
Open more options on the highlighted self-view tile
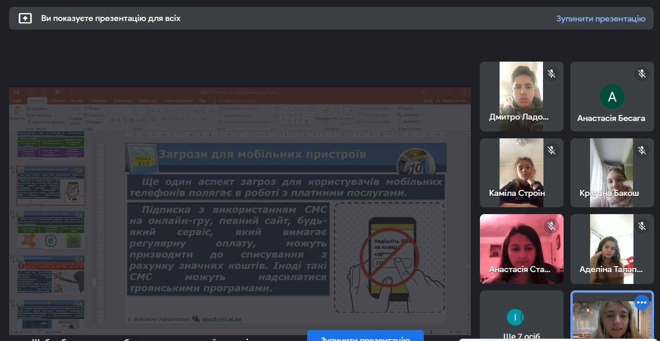(642, 302)
